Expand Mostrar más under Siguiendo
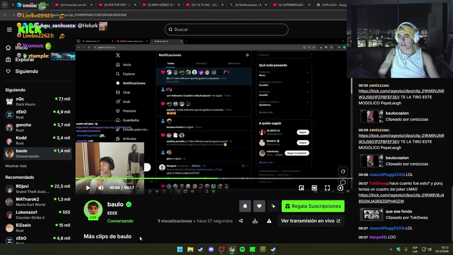The height and width of the screenshot is (255, 453). click(x=16, y=166)
